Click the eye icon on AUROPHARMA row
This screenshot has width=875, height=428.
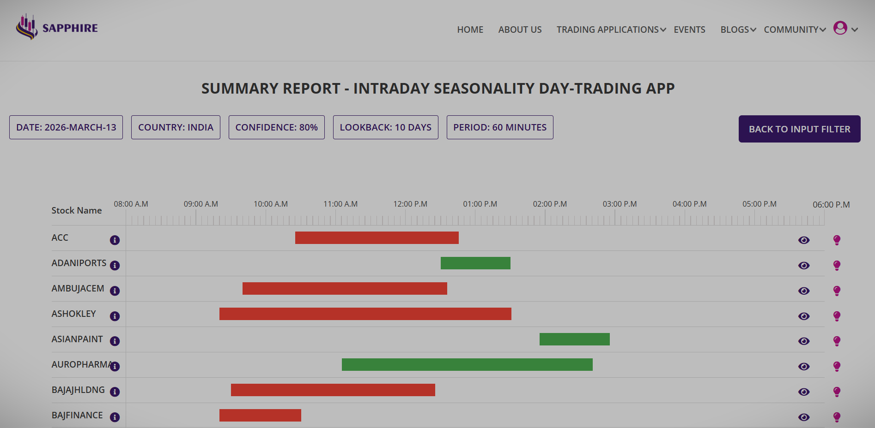click(804, 367)
